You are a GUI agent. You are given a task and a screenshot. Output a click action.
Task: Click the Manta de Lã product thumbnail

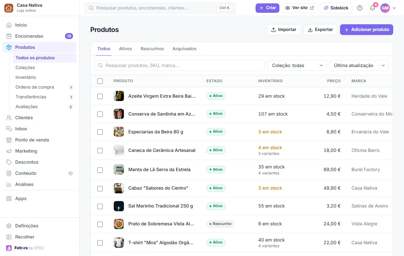point(119,169)
